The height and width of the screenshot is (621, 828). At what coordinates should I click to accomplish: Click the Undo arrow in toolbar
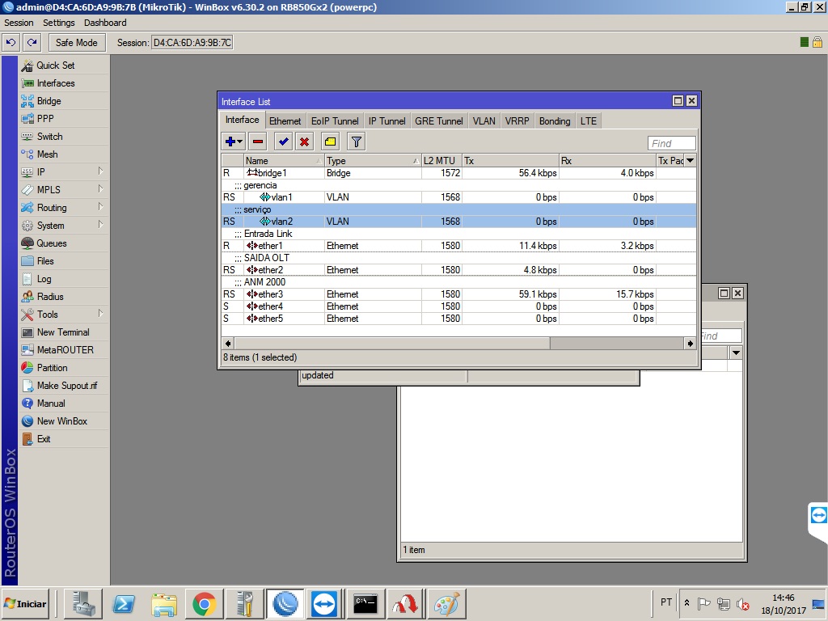(11, 43)
